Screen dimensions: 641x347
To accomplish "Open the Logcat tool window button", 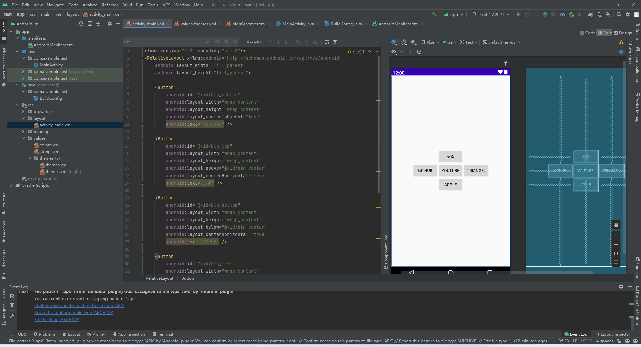I will pos(71,334).
